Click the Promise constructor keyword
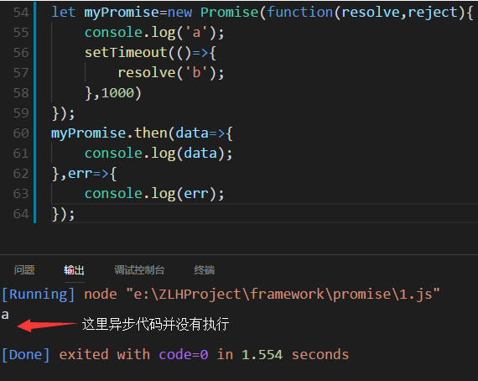Image resolution: width=478 pixels, height=381 pixels. pos(229,13)
